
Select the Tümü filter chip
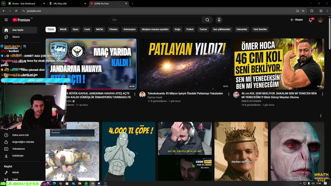click(51, 29)
